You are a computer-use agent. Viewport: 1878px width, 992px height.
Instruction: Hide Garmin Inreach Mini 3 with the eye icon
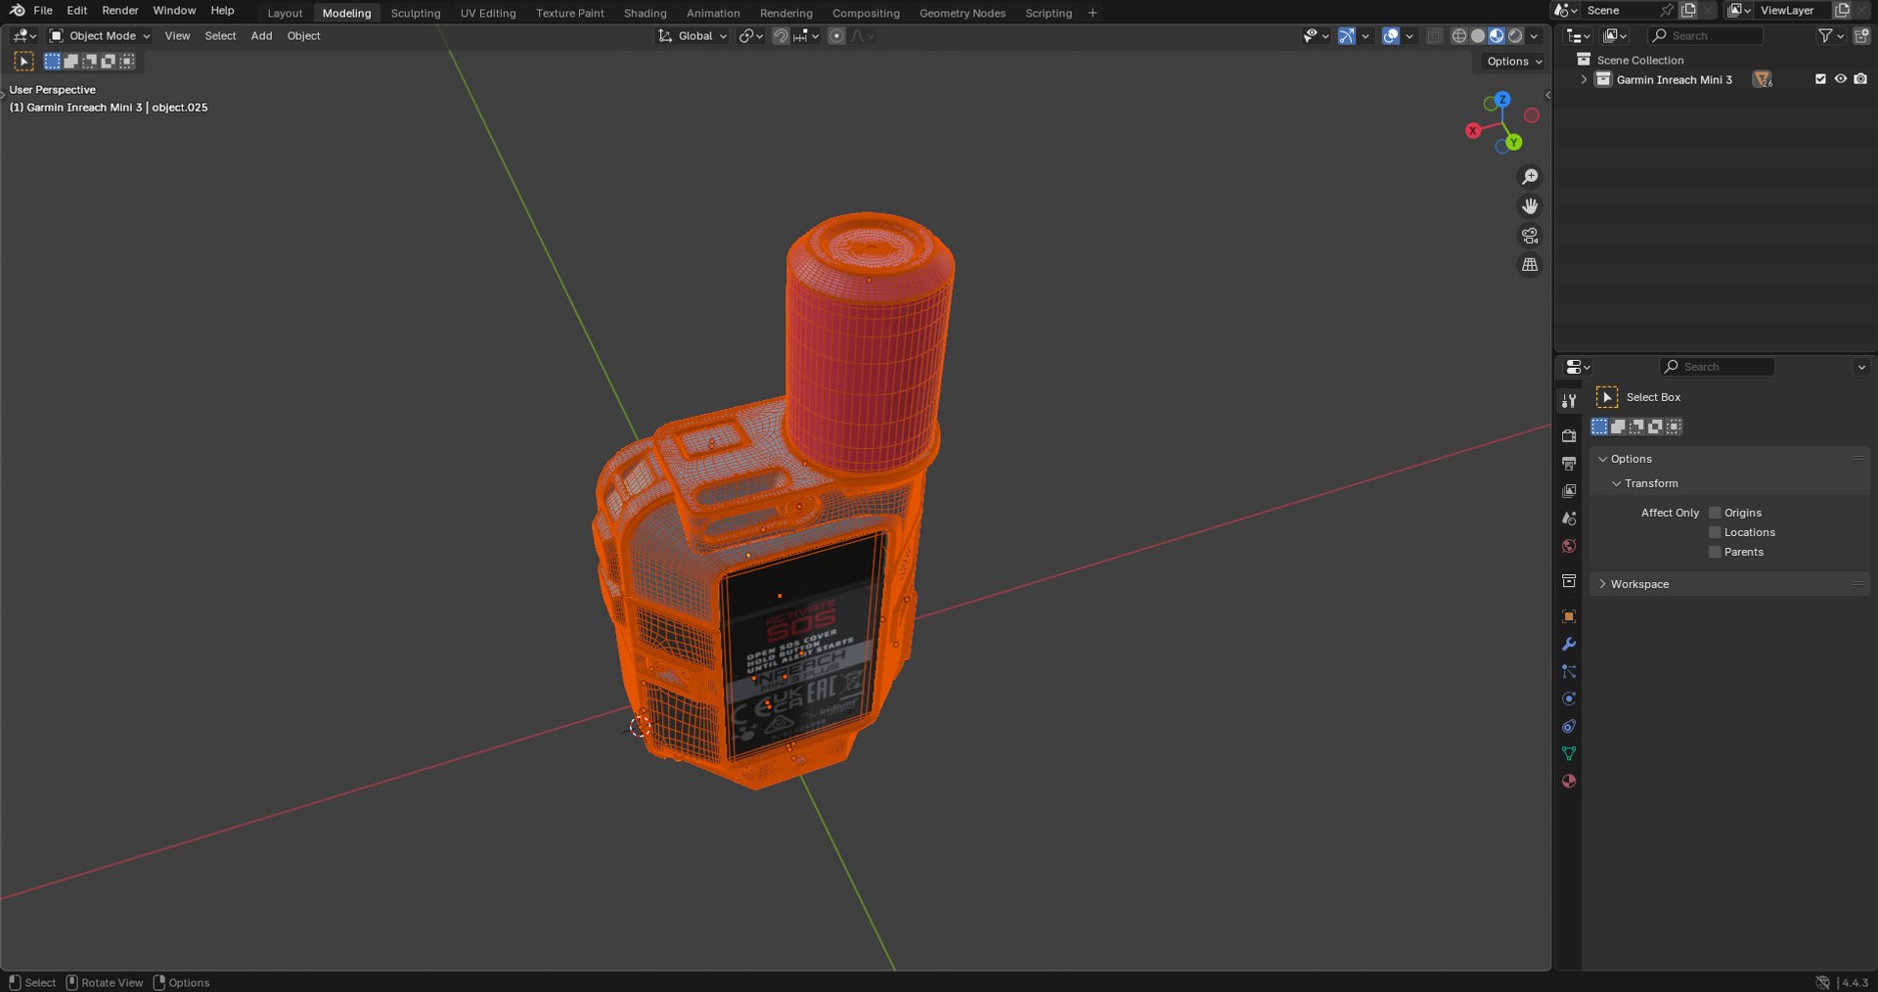(x=1840, y=79)
